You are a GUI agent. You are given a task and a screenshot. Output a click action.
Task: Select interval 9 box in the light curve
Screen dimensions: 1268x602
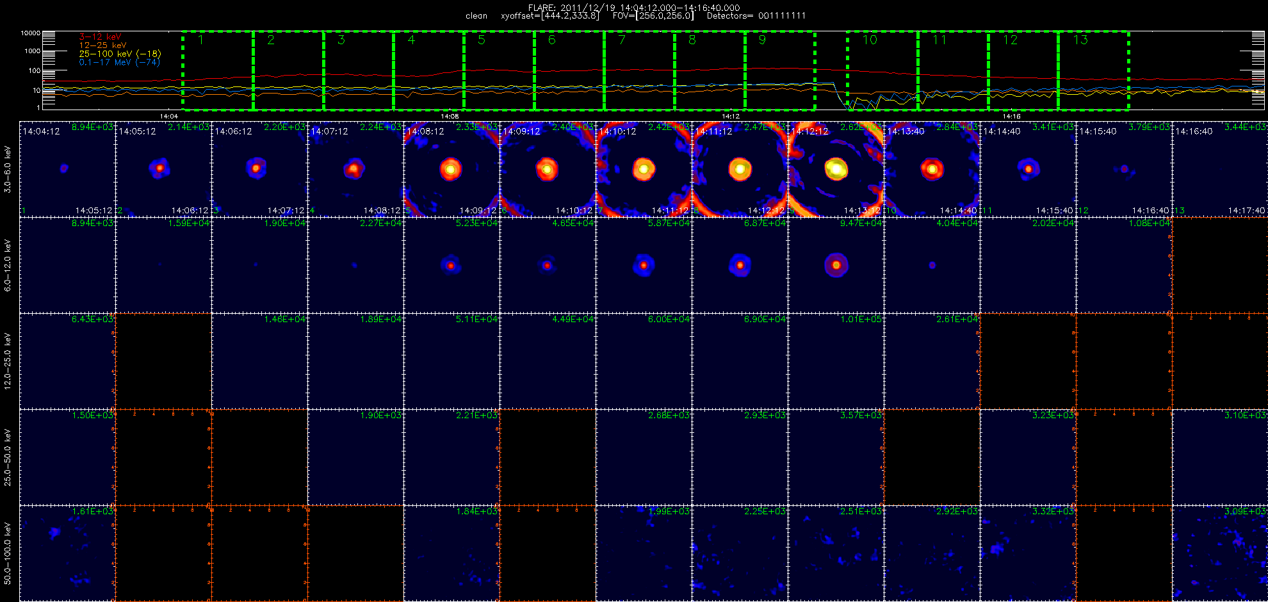coord(779,70)
